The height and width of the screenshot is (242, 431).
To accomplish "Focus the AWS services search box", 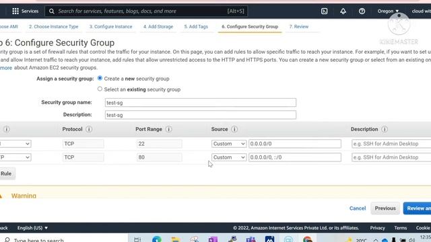I will [x=146, y=11].
